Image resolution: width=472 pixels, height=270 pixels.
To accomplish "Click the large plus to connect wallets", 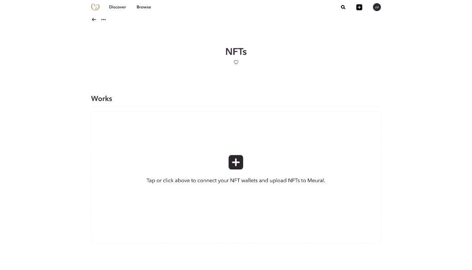I will coord(236,162).
